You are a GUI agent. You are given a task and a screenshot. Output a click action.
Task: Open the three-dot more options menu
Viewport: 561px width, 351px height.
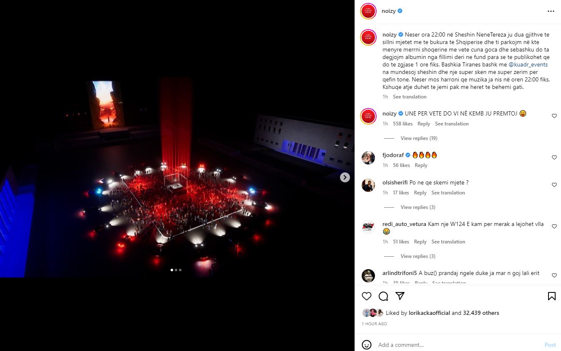click(551, 11)
